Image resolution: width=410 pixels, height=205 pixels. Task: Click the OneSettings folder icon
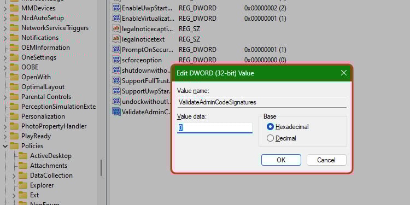click(x=14, y=57)
